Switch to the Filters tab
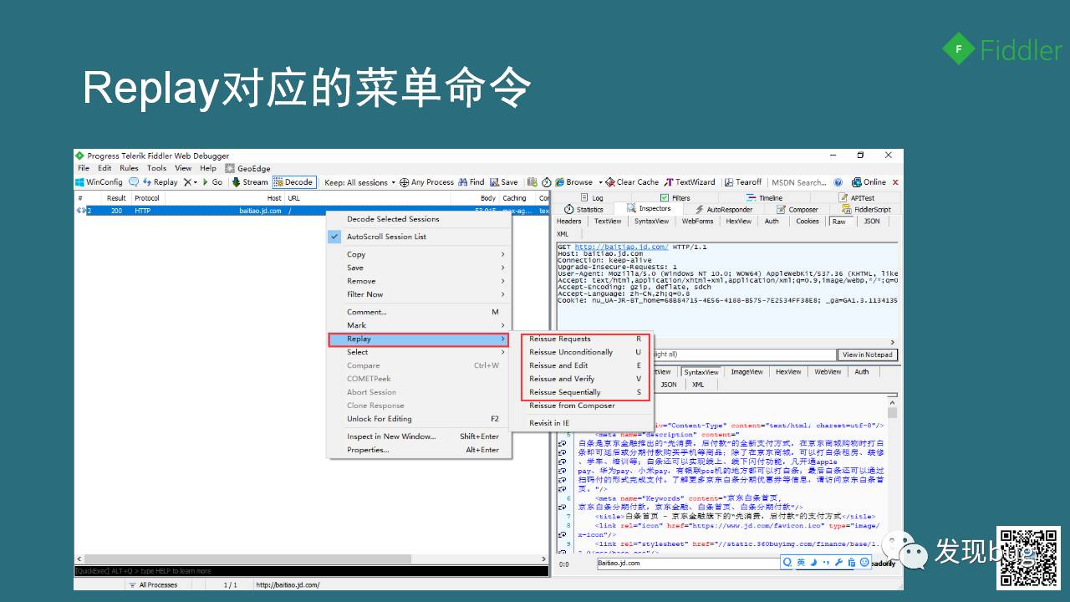This screenshot has height=602, width=1070. coord(675,198)
